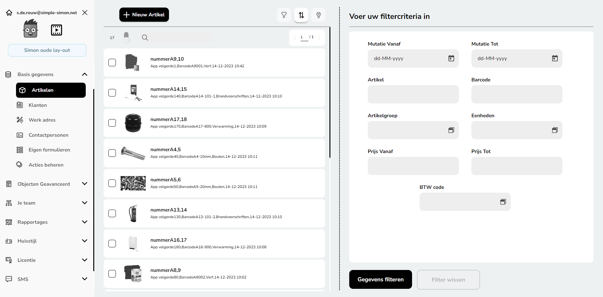Toggle the switch next to count 17

point(126,37)
